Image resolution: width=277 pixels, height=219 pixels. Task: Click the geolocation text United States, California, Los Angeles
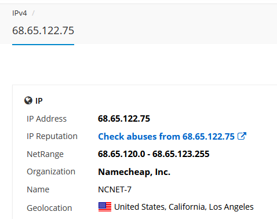click(x=184, y=207)
